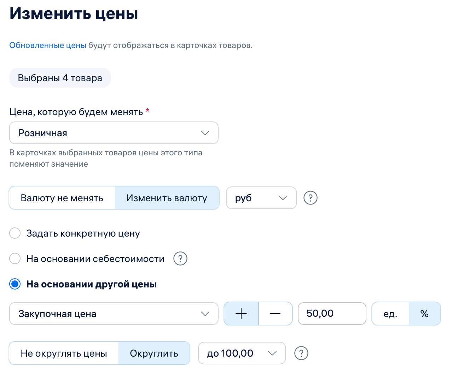452x375 pixels.
Task: Click the 50,00 markup value field
Action: point(332,314)
